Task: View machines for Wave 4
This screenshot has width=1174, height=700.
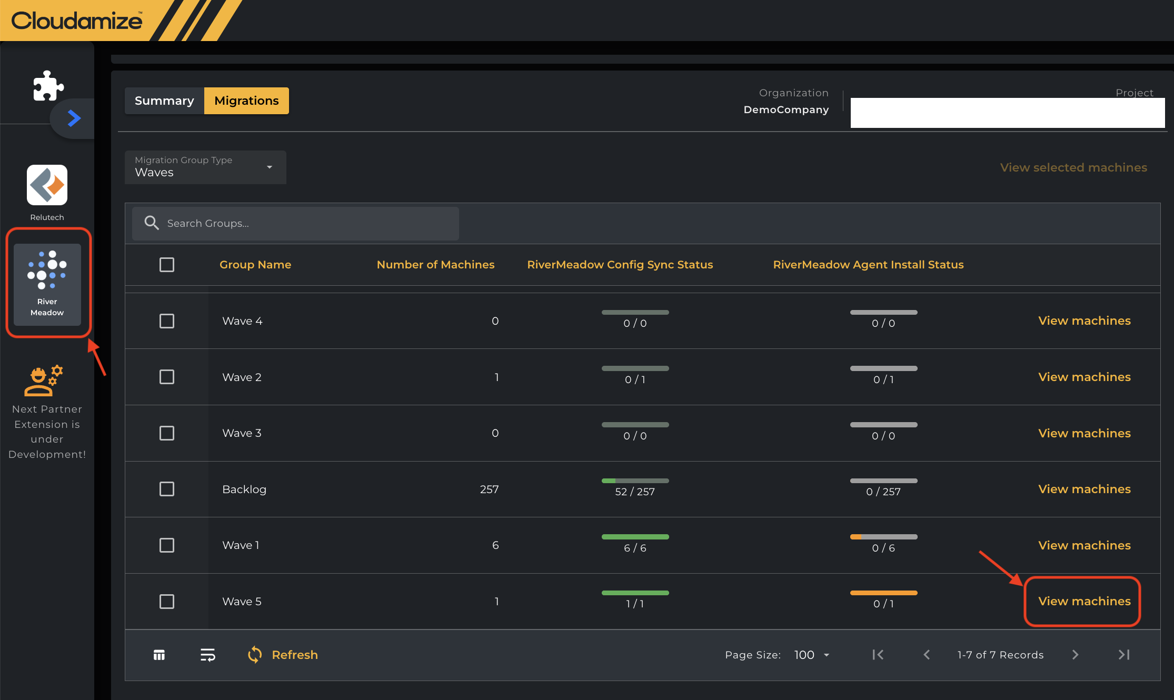Action: (1085, 321)
